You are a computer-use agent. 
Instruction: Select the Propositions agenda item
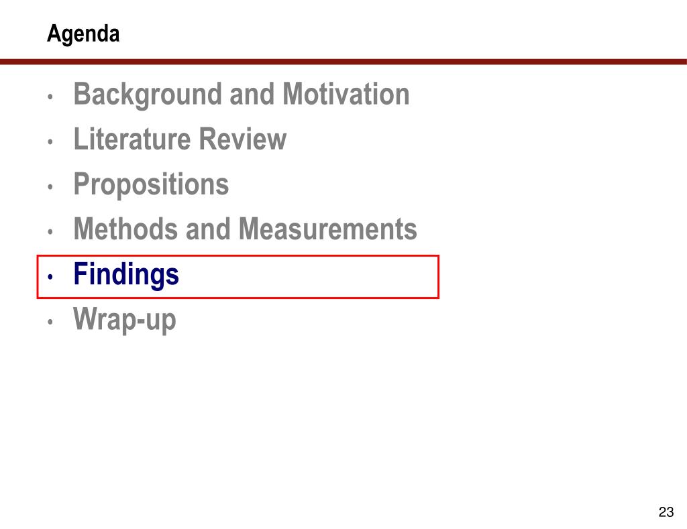(x=151, y=185)
